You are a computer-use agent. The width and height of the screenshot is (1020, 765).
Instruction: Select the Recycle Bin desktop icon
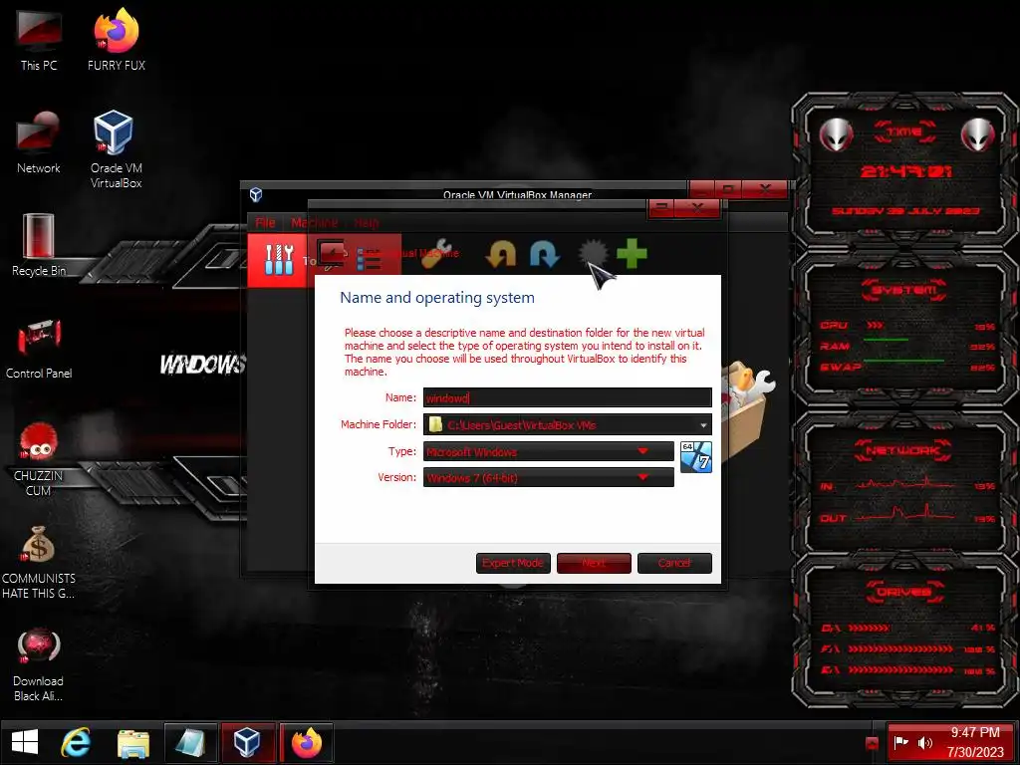(39, 245)
